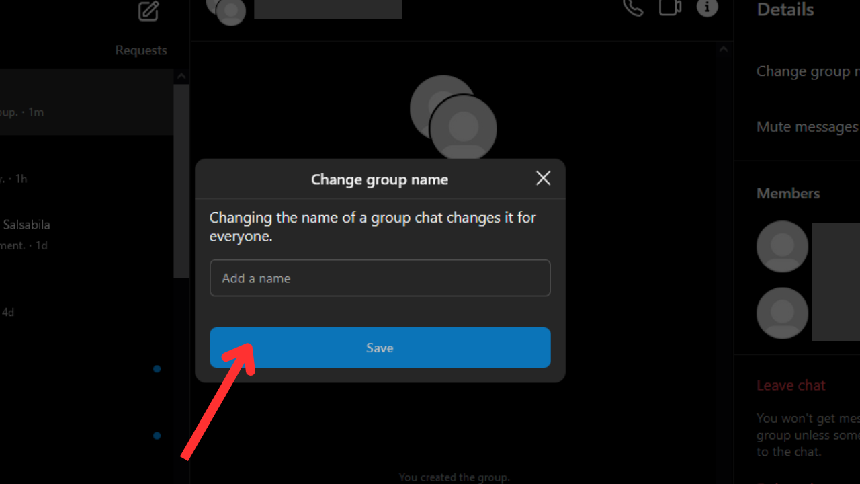The width and height of the screenshot is (860, 484).
Task: Start an audio call with phone icon
Action: 633,7
